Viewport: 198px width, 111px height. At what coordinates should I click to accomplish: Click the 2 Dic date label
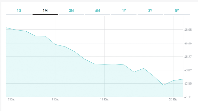(x=11, y=99)
